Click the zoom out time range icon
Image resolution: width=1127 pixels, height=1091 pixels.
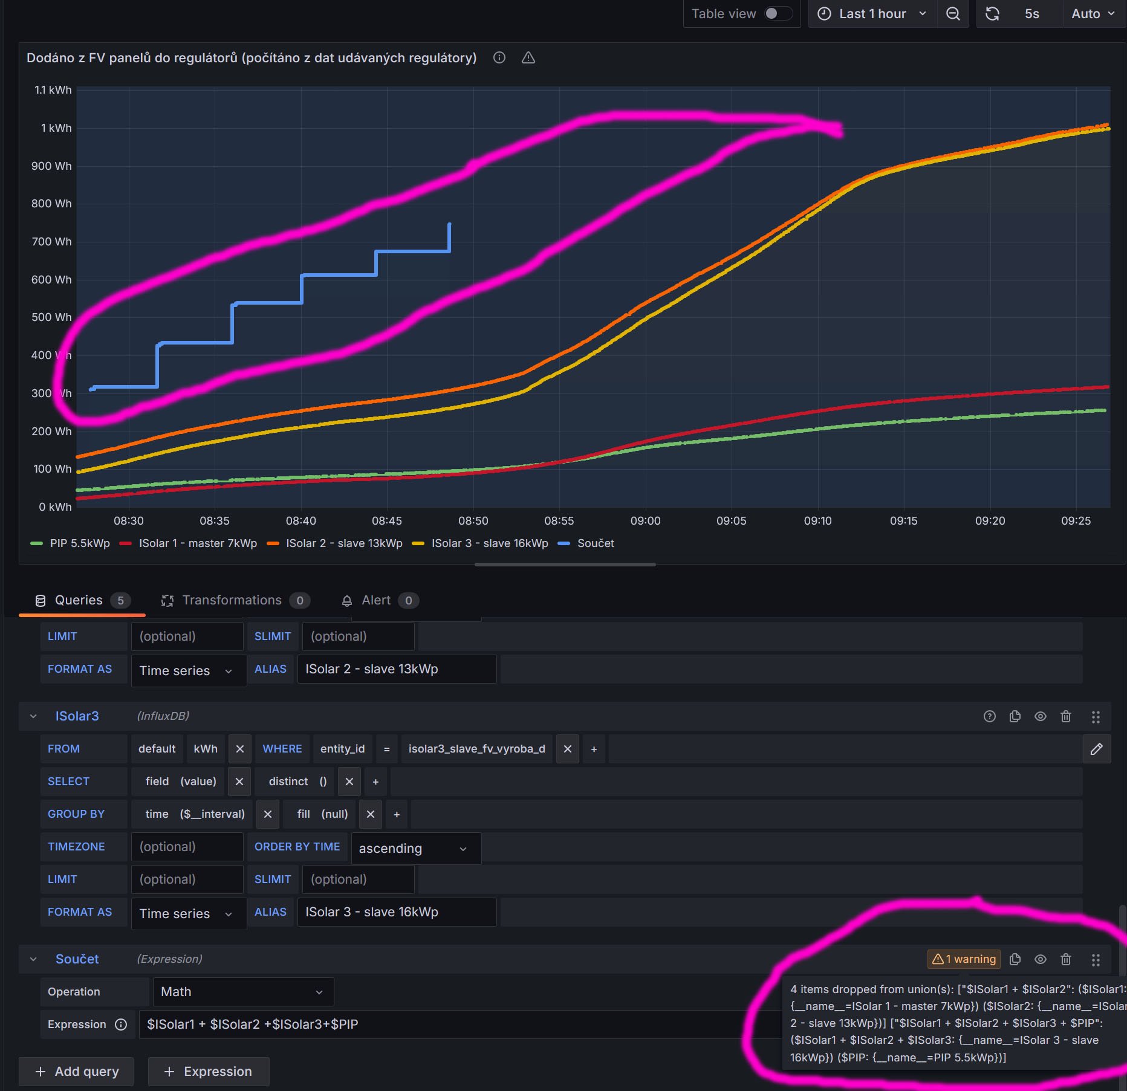[x=953, y=14]
